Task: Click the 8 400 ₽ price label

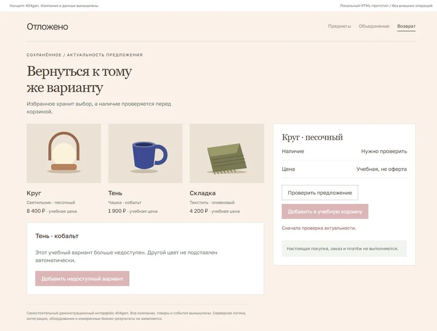Action: (x=36, y=211)
